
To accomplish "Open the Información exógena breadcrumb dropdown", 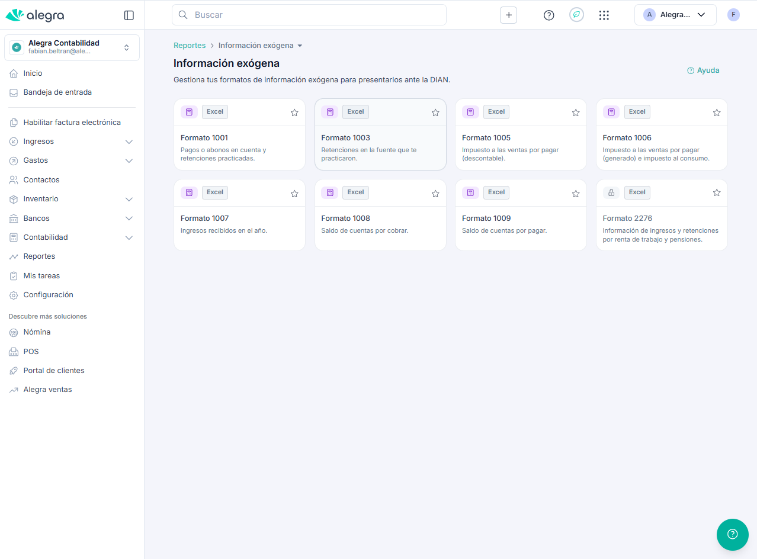I will click(x=300, y=45).
